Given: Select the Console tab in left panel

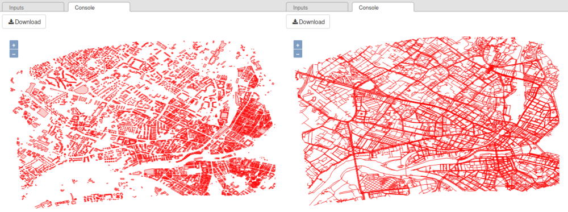Looking at the screenshot, I should pyautogui.click(x=98, y=7).
